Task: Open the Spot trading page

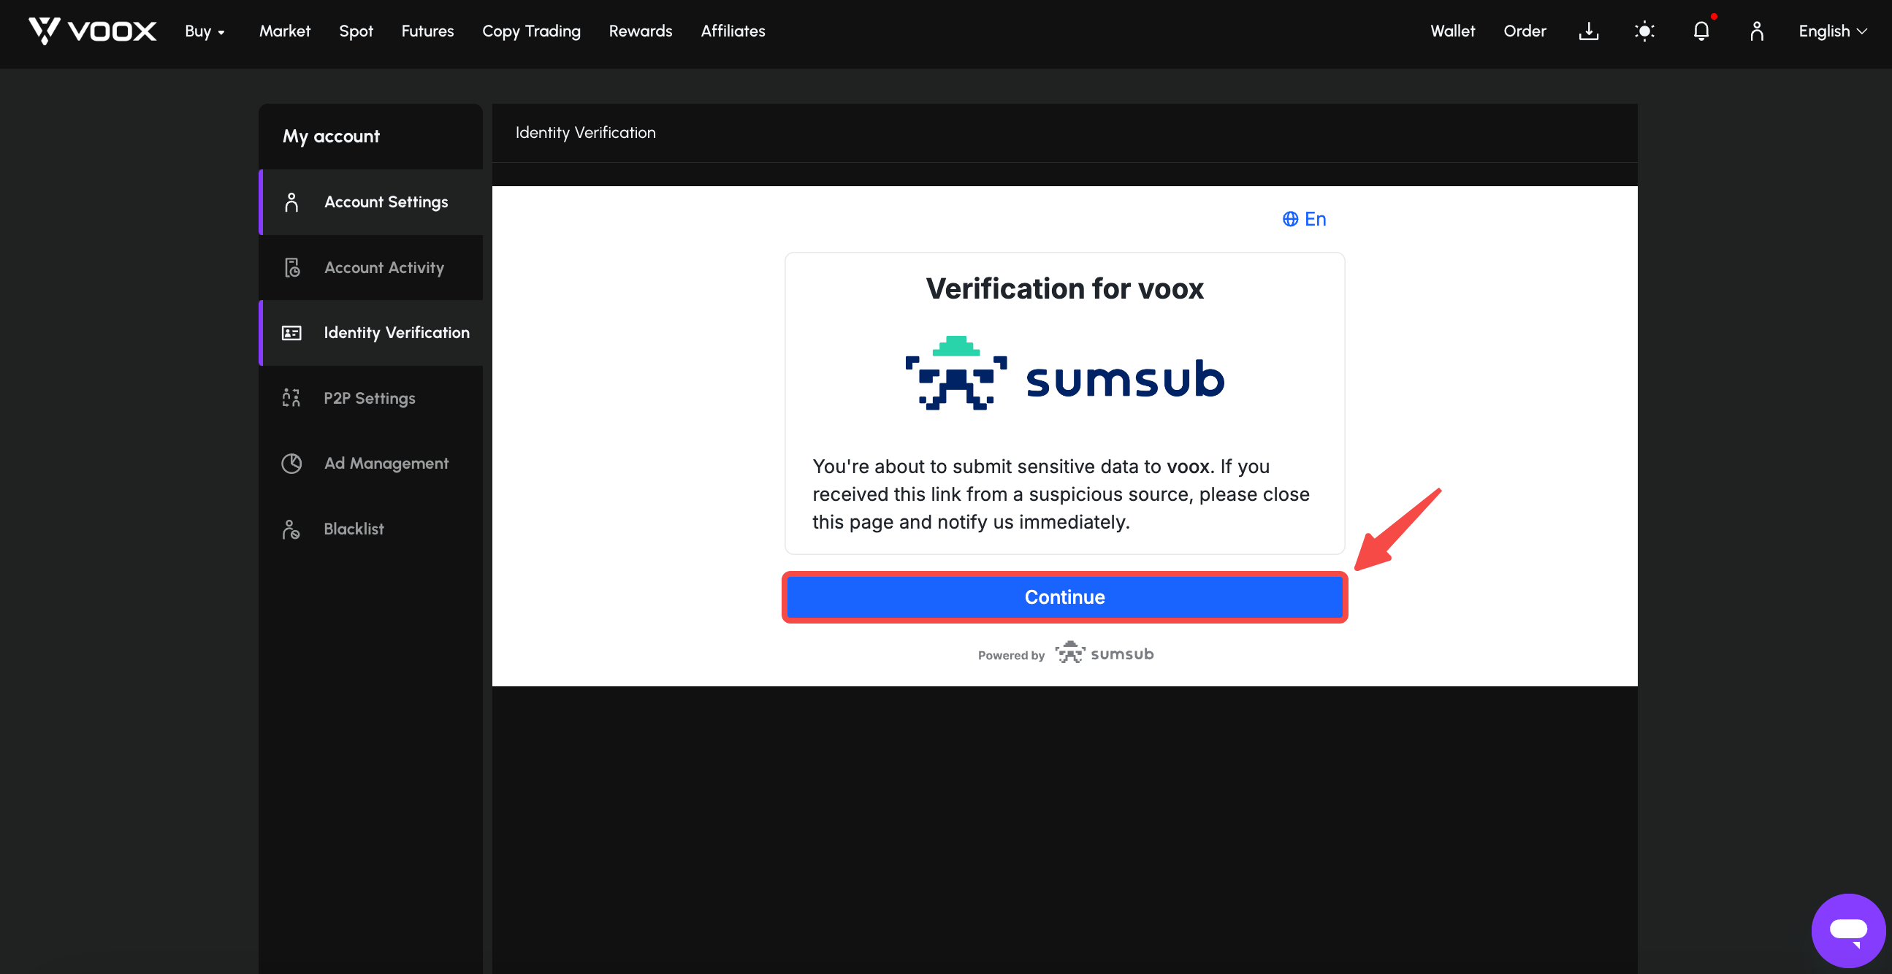Action: pyautogui.click(x=356, y=31)
